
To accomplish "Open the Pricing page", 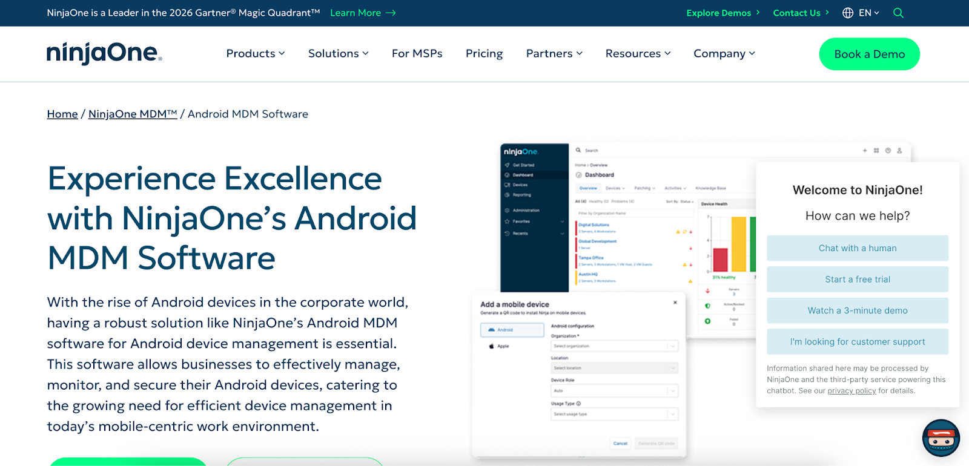I will click(x=484, y=53).
